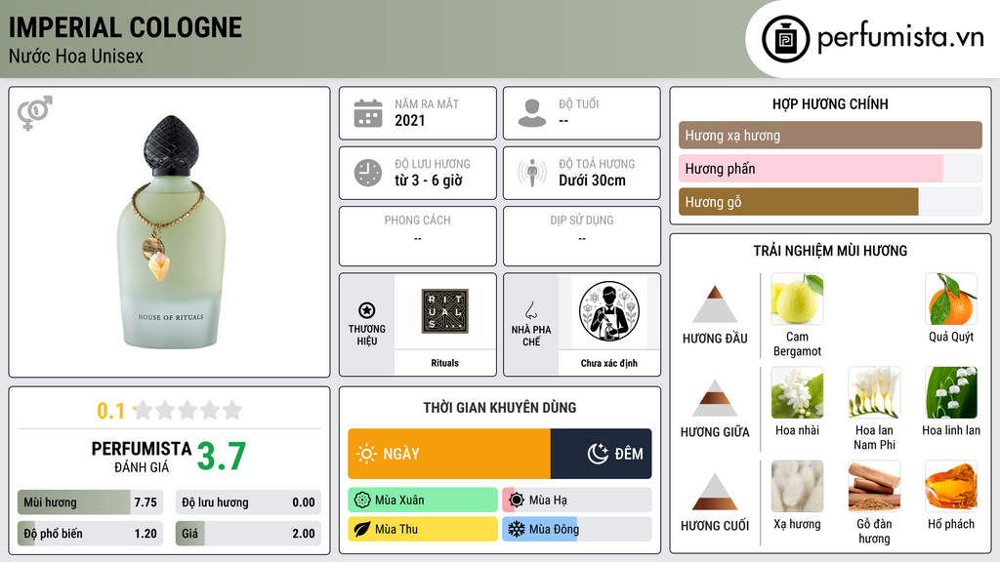
Task: Click the Hổ phách note image
Action: pos(951,486)
